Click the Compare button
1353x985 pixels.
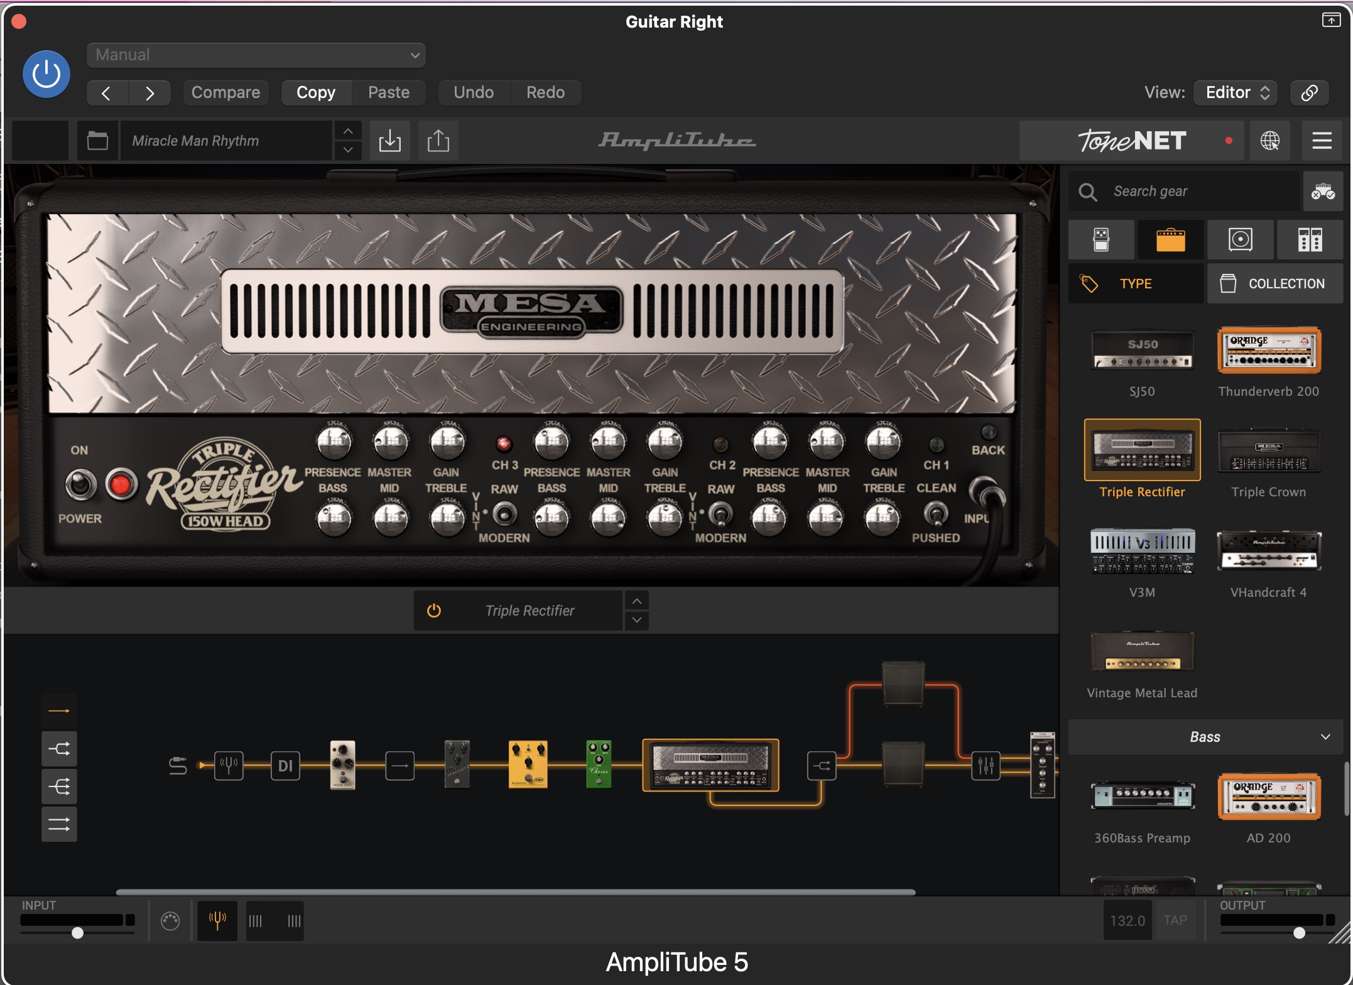pyautogui.click(x=225, y=93)
